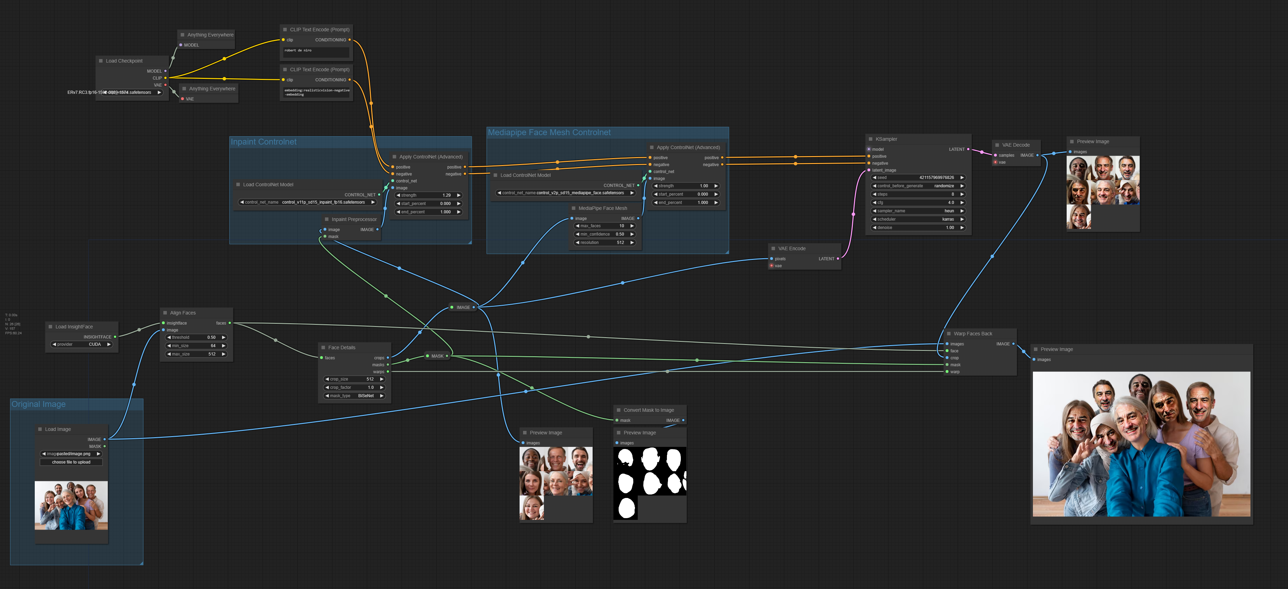The width and height of the screenshot is (1288, 589).
Task: Click the Load InsightFace INSIGHTFACE output port
Action: coord(115,337)
